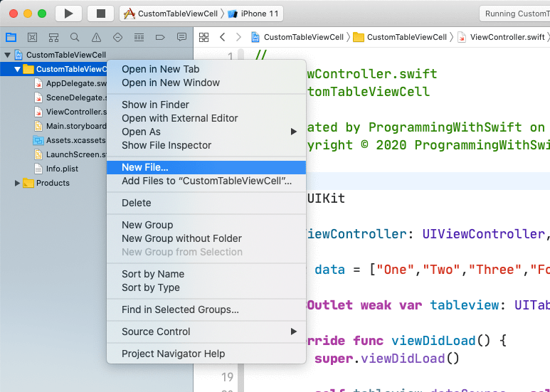Choose Show File Inspector

coord(206,146)
